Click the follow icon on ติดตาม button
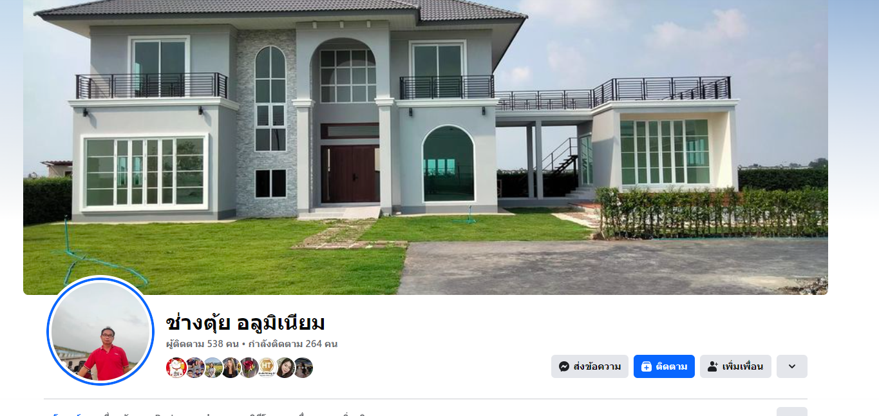This screenshot has width=879, height=416. coord(647,366)
